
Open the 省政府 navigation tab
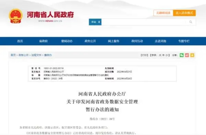pos(44,41)
